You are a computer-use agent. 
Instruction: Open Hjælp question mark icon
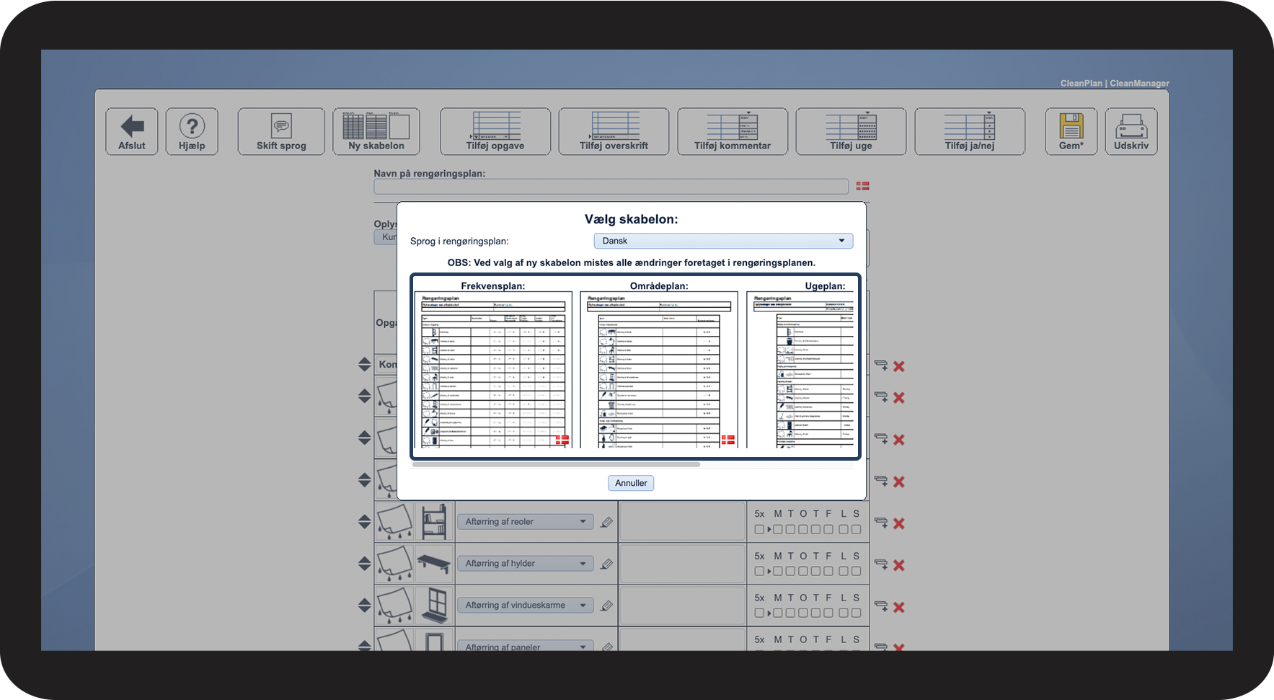coord(192,127)
